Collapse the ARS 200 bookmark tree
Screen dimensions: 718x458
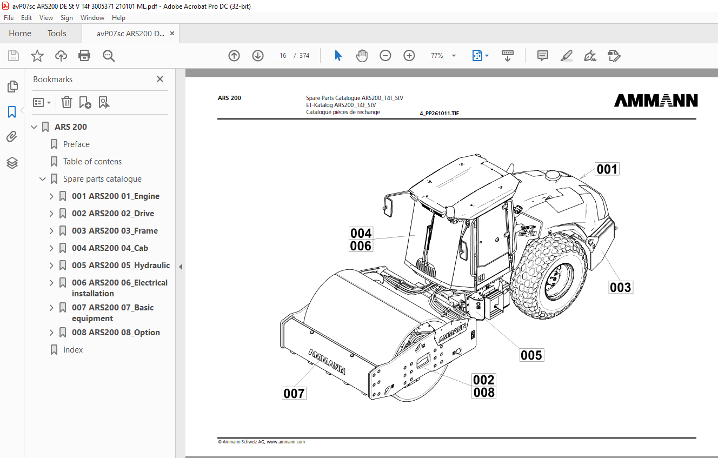tap(35, 127)
